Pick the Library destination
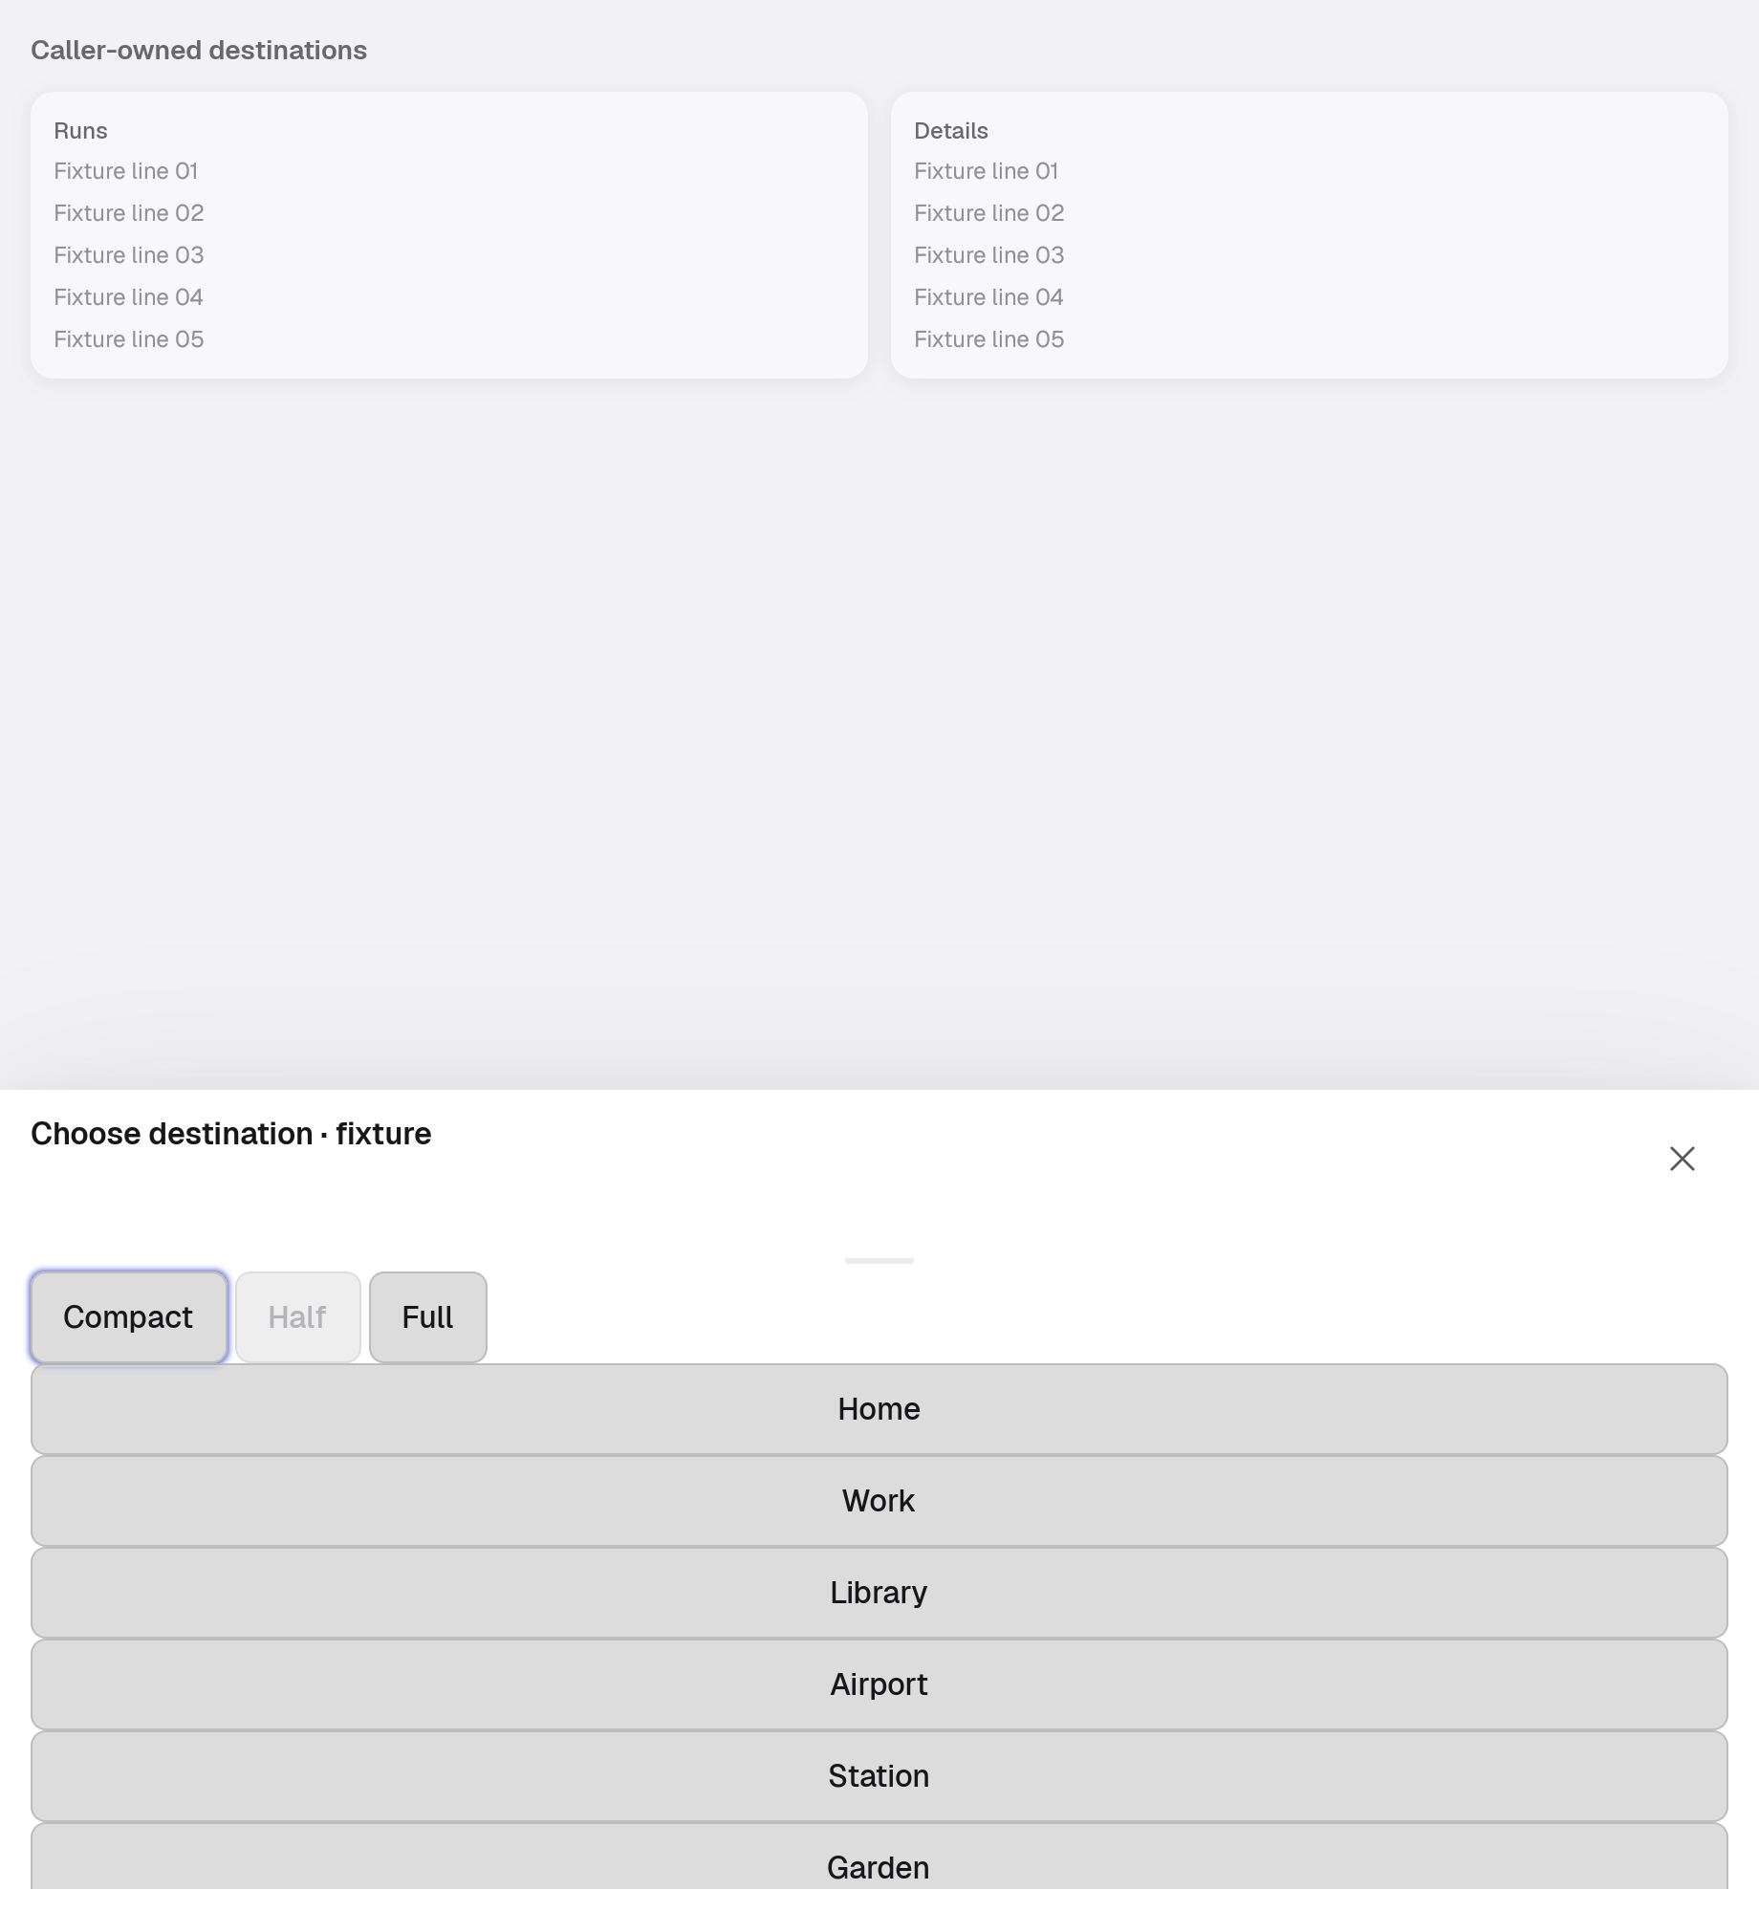 coord(879,1593)
